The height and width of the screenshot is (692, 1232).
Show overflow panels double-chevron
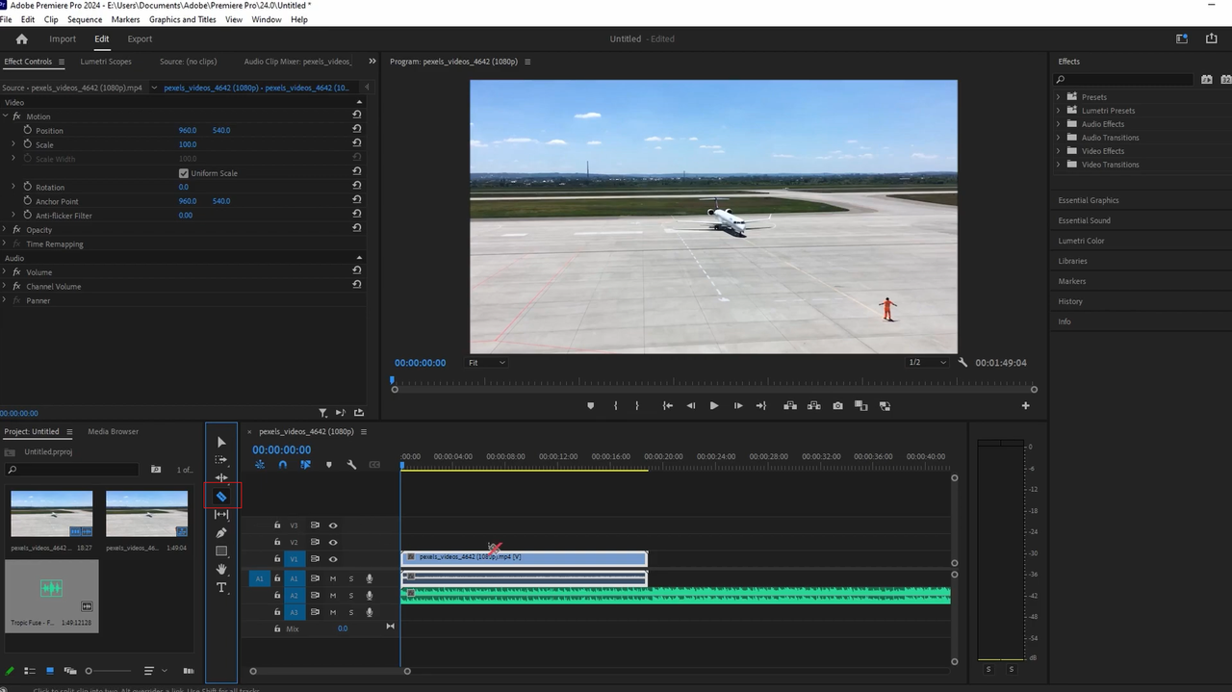372,62
